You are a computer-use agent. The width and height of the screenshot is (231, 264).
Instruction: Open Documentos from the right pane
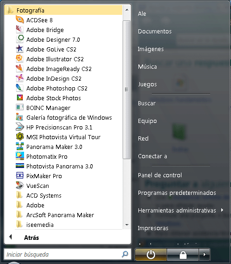point(155,32)
